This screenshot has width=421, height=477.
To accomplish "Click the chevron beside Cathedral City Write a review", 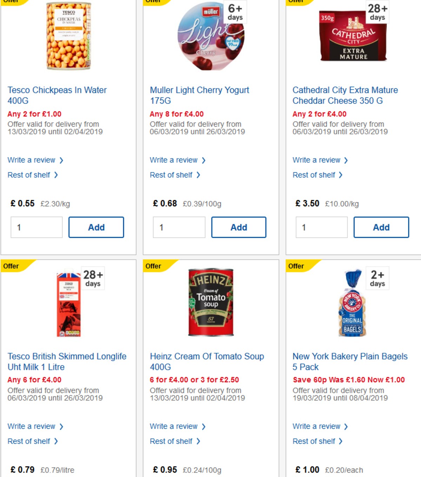I will pyautogui.click(x=347, y=160).
